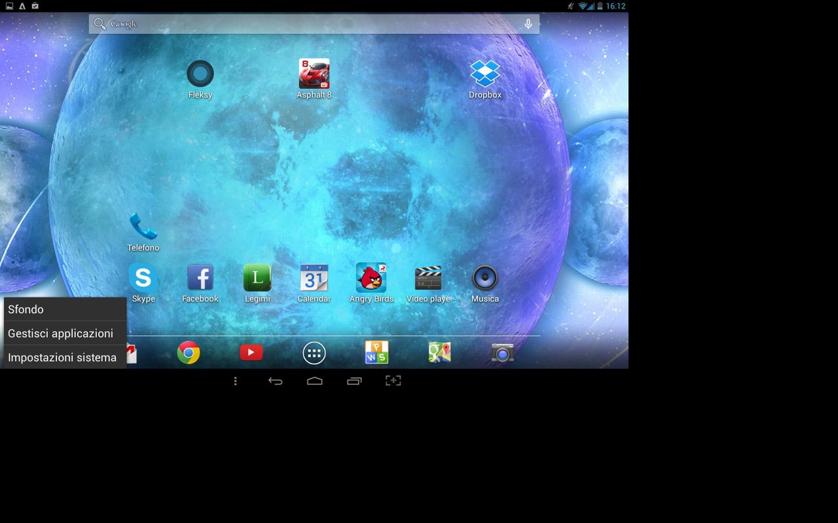Tap the Back navigation button
This screenshot has width=838, height=523.
coord(275,380)
